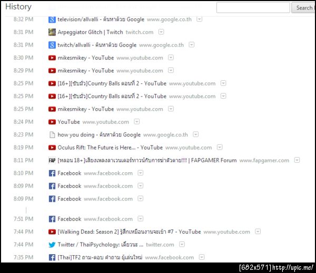Image resolution: width=316 pixels, height=273 pixels.
Task: Click Facebook icon beside [Thai]TF2 entry
Action: click(x=52, y=257)
